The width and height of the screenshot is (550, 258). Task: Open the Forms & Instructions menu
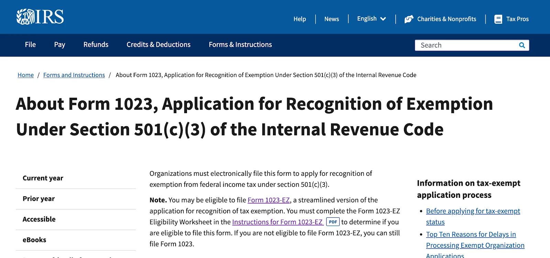click(x=240, y=45)
